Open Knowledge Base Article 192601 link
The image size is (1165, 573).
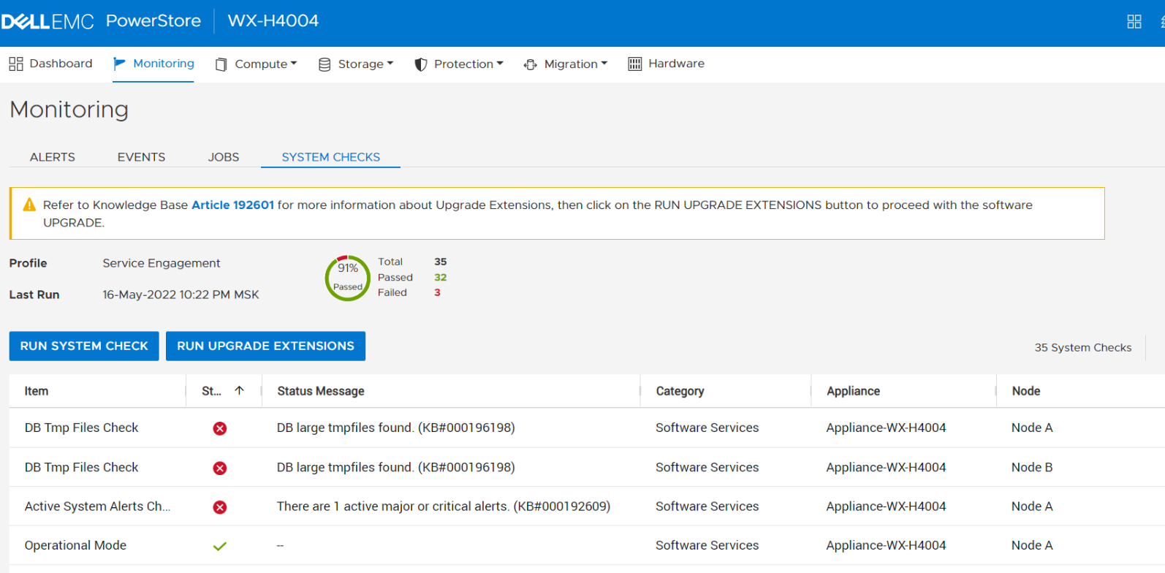(232, 205)
